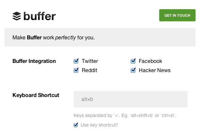
Task: Click the Buffer stacked layers logo icon
Action: [x=17, y=16]
